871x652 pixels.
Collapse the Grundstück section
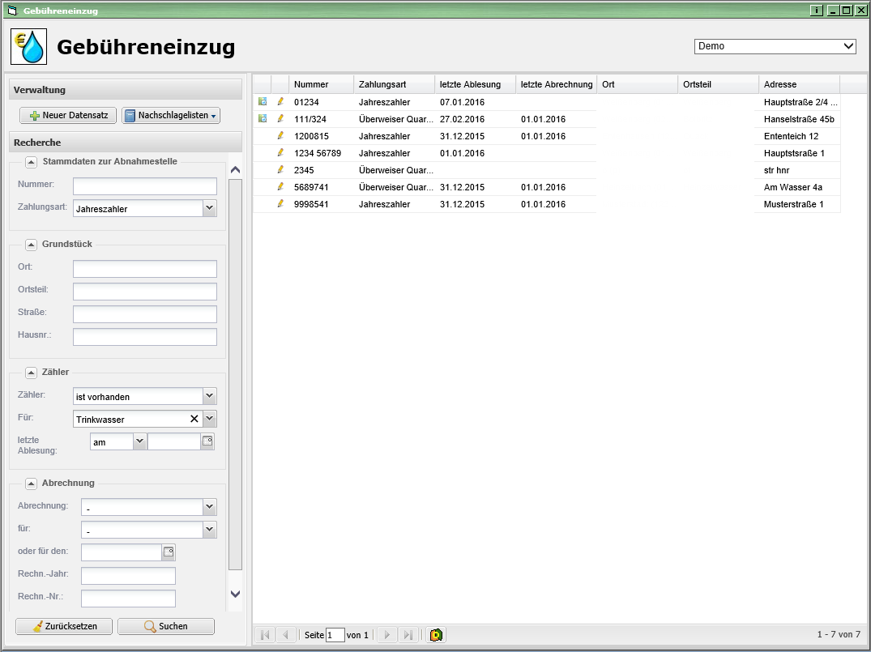(32, 244)
